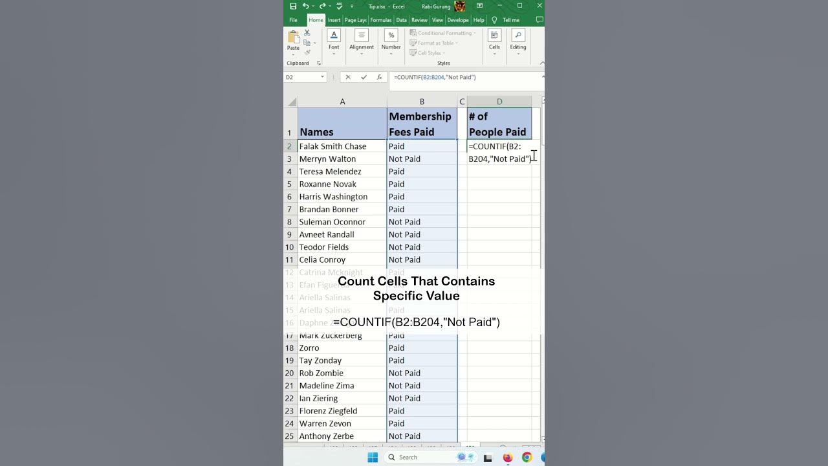
Task: Undo the last action
Action: [x=305, y=6]
